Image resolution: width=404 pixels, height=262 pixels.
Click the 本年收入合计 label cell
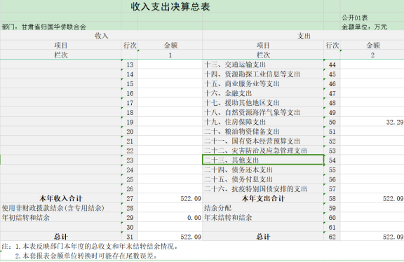60,198
